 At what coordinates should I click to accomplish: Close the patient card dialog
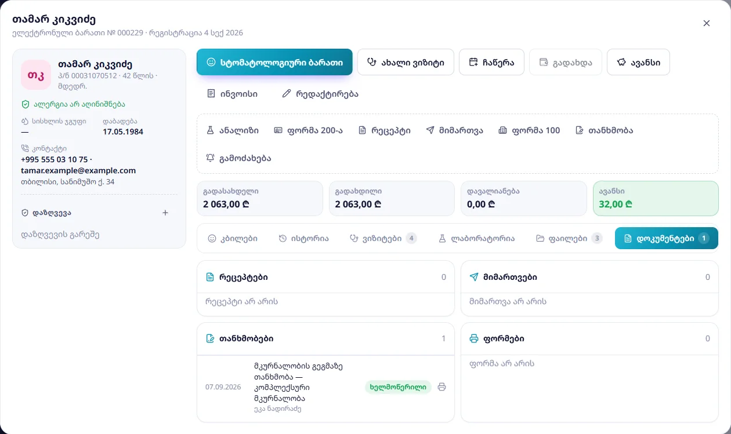click(x=707, y=23)
